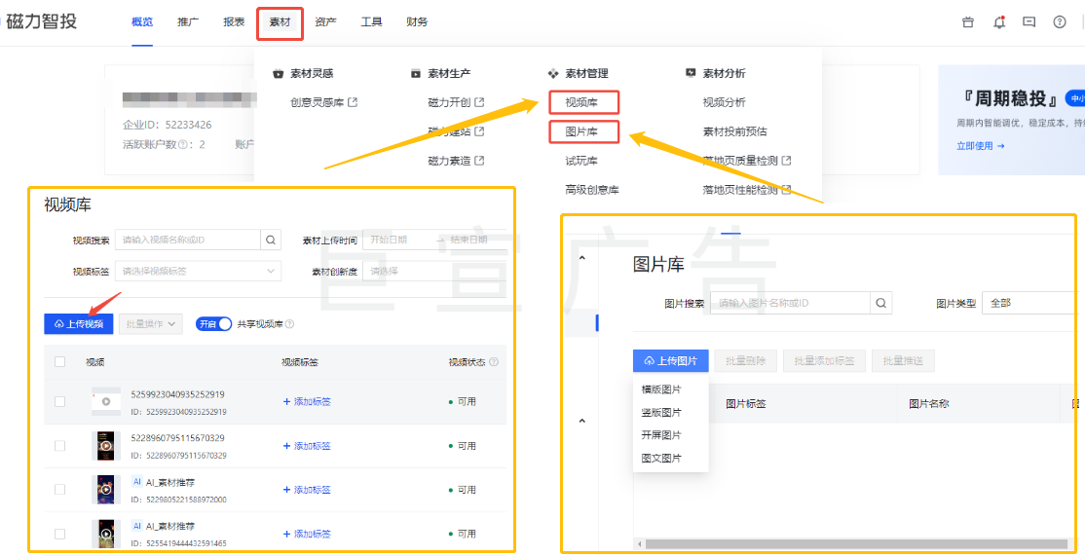Follow the 立即使用 link on banner
This screenshot has height=556, width=1085.
pyautogui.click(x=981, y=146)
